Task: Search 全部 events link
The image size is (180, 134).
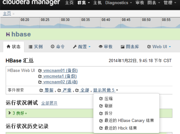Action: point(84,90)
